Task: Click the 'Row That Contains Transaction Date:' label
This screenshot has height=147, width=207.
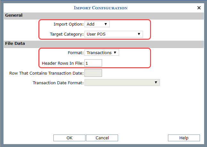Action: pos(46,73)
